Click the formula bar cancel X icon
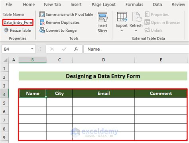This screenshot has width=189, height=143. pyautogui.click(x=52, y=49)
